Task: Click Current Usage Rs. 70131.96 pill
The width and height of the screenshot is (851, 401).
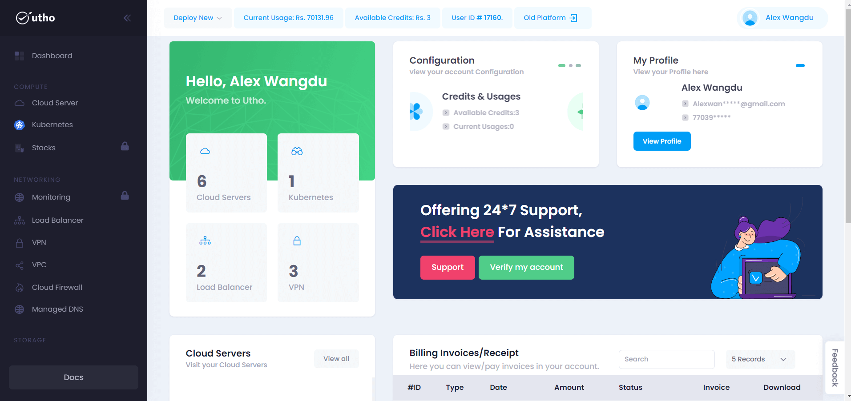Action: 288,18
